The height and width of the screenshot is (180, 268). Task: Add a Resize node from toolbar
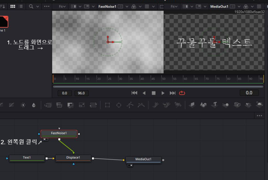[82, 105]
